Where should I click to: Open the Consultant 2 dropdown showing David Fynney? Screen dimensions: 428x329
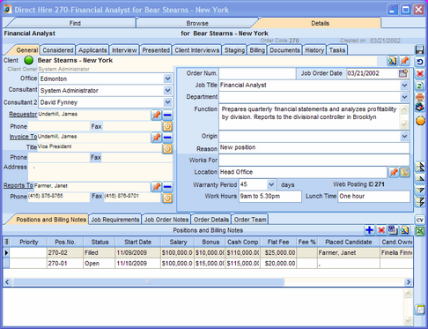pos(167,102)
